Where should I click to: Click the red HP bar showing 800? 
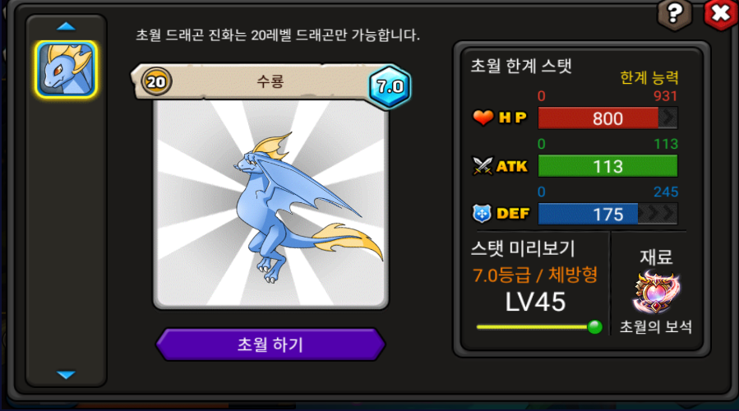[607, 118]
